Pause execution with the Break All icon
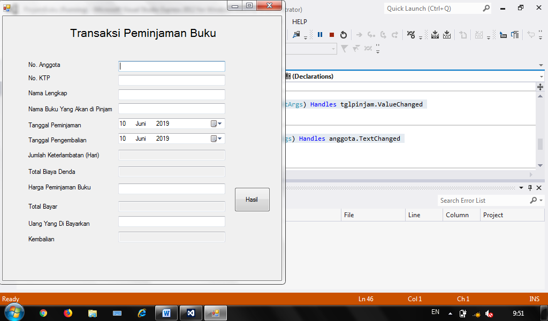This screenshot has height=321, width=548. point(320,35)
